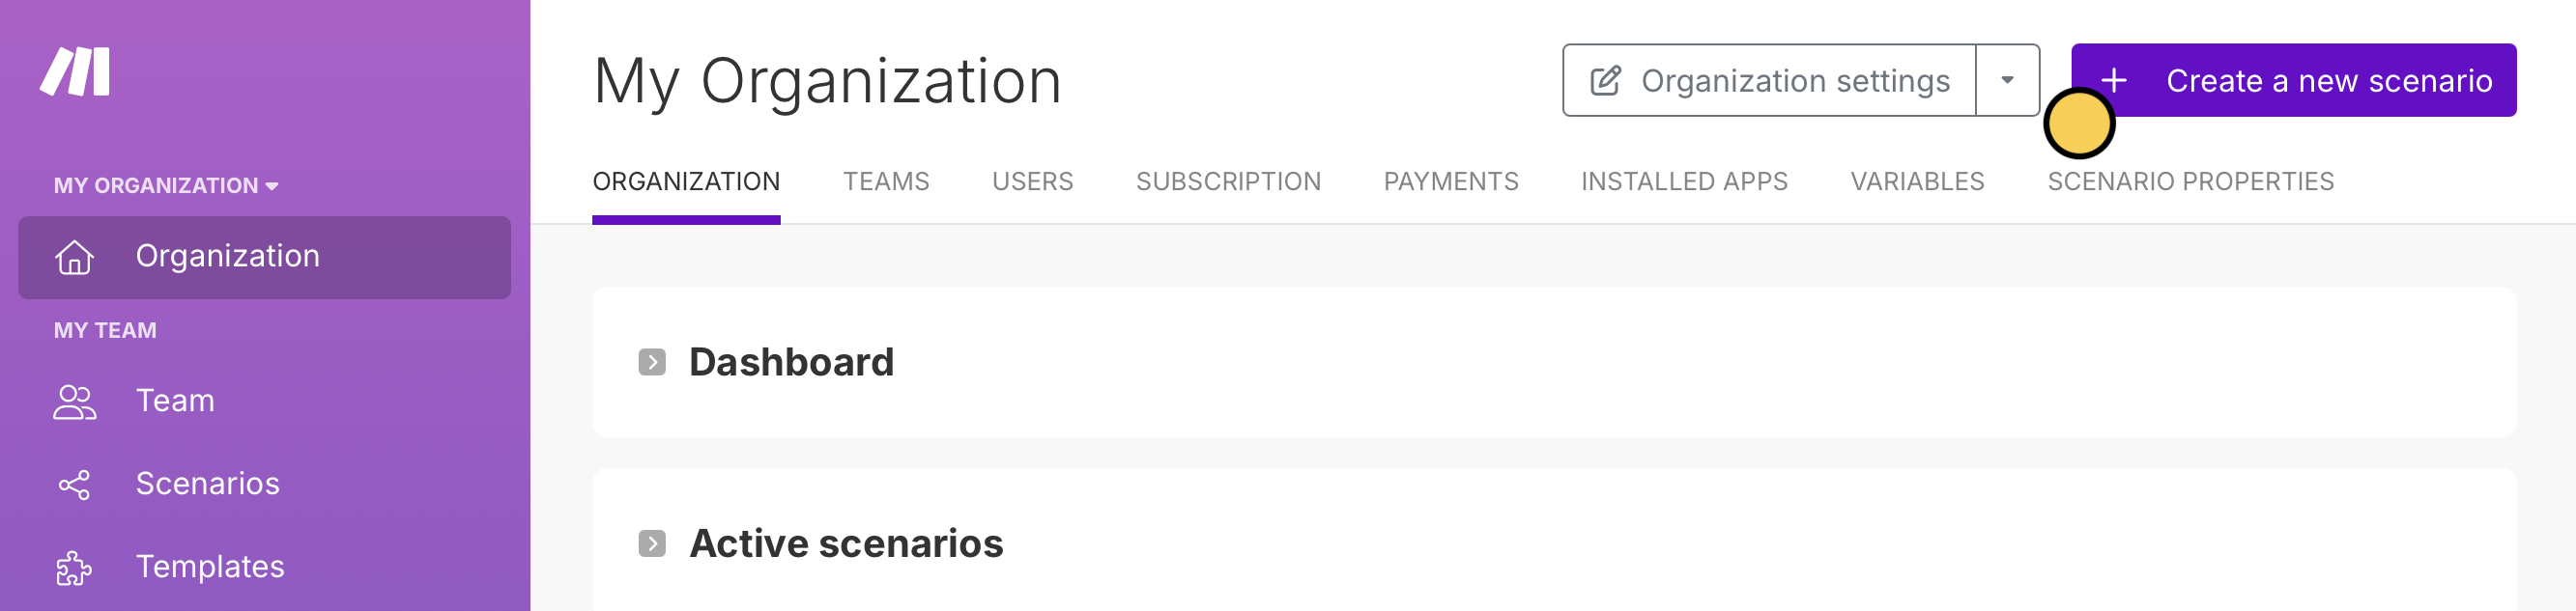This screenshot has width=2576, height=611.
Task: Switch to the Teams tab
Action: [x=886, y=181]
